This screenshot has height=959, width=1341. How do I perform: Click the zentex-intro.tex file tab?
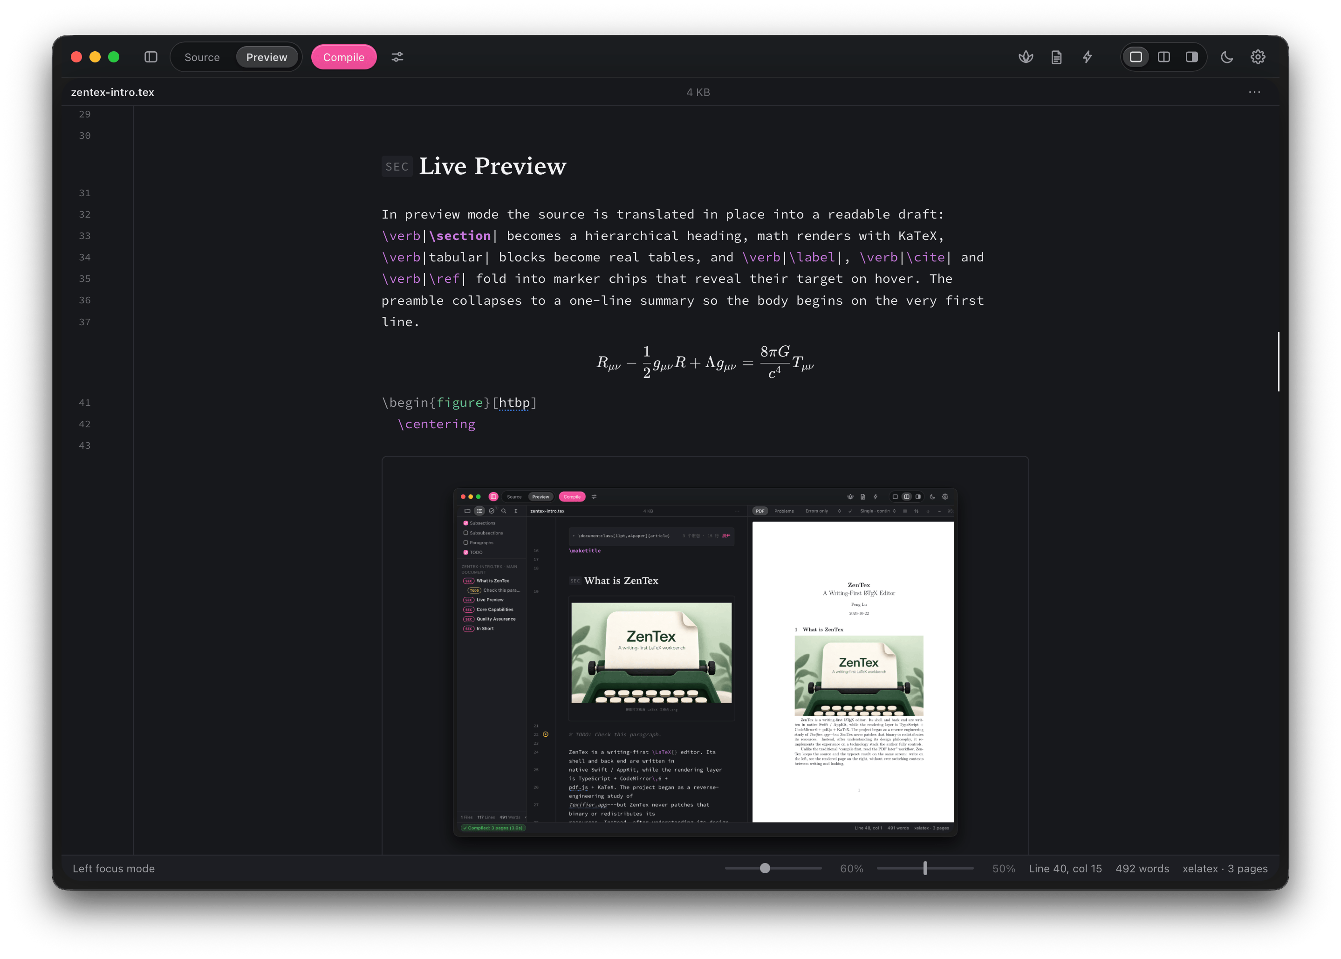coord(112,92)
